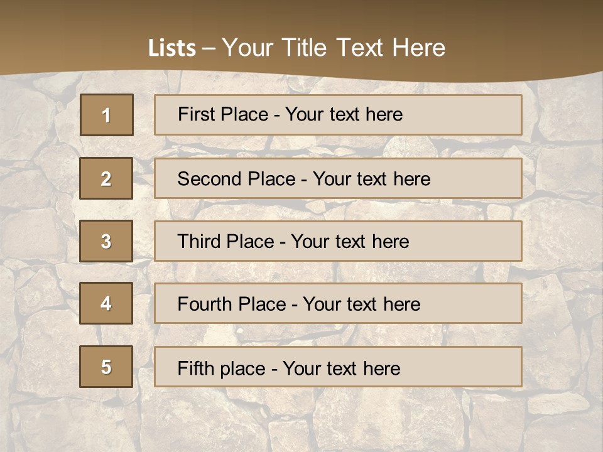Click the number 1 box
The width and height of the screenshot is (603, 452).
pyautogui.click(x=107, y=115)
